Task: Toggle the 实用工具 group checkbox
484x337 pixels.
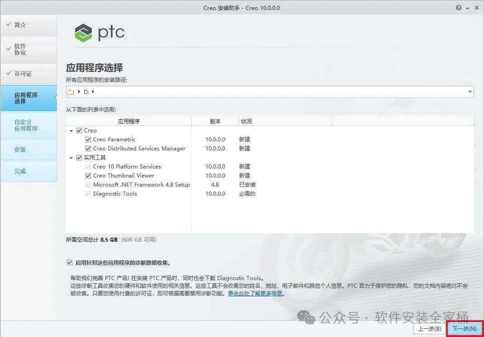Action: [79, 158]
